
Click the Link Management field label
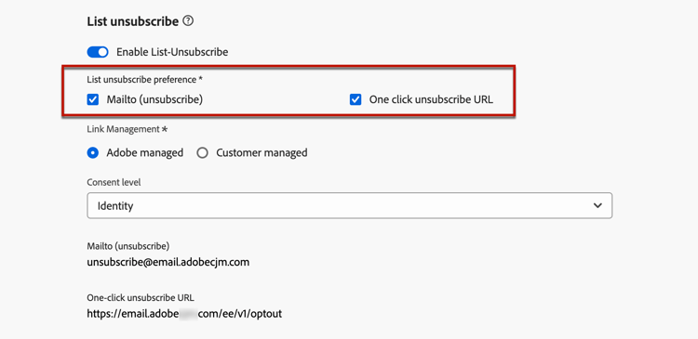click(x=128, y=129)
